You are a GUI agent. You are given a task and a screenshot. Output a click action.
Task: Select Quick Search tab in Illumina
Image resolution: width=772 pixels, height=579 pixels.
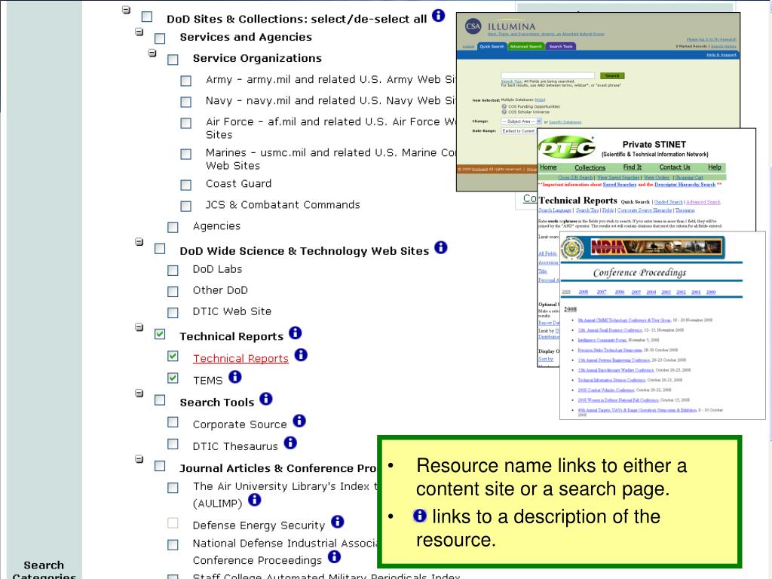492,46
